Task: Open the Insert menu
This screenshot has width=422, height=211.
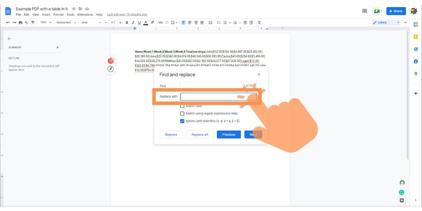Action: (46, 14)
